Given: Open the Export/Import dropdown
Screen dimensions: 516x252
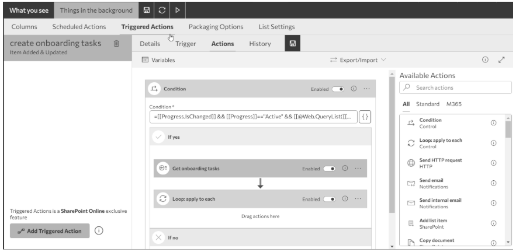Looking at the screenshot, I should 358,60.
